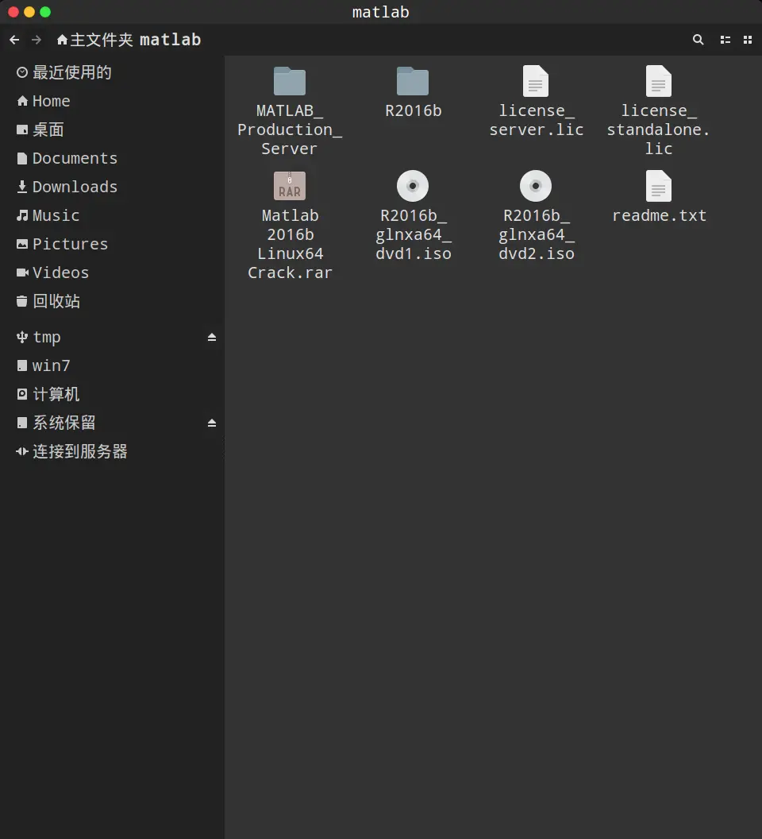Eject the 系统保留 volume
762x839 pixels.
pyautogui.click(x=212, y=423)
